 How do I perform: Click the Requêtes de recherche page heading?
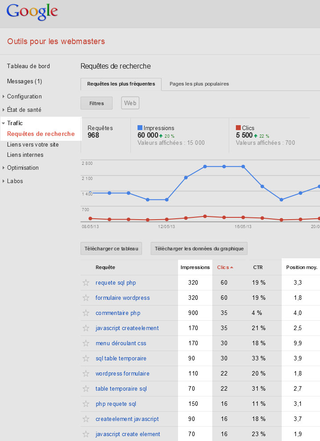(116, 66)
